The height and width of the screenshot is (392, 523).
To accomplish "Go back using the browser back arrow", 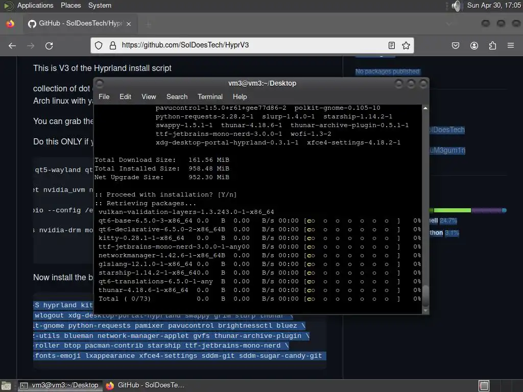I will (x=12, y=45).
